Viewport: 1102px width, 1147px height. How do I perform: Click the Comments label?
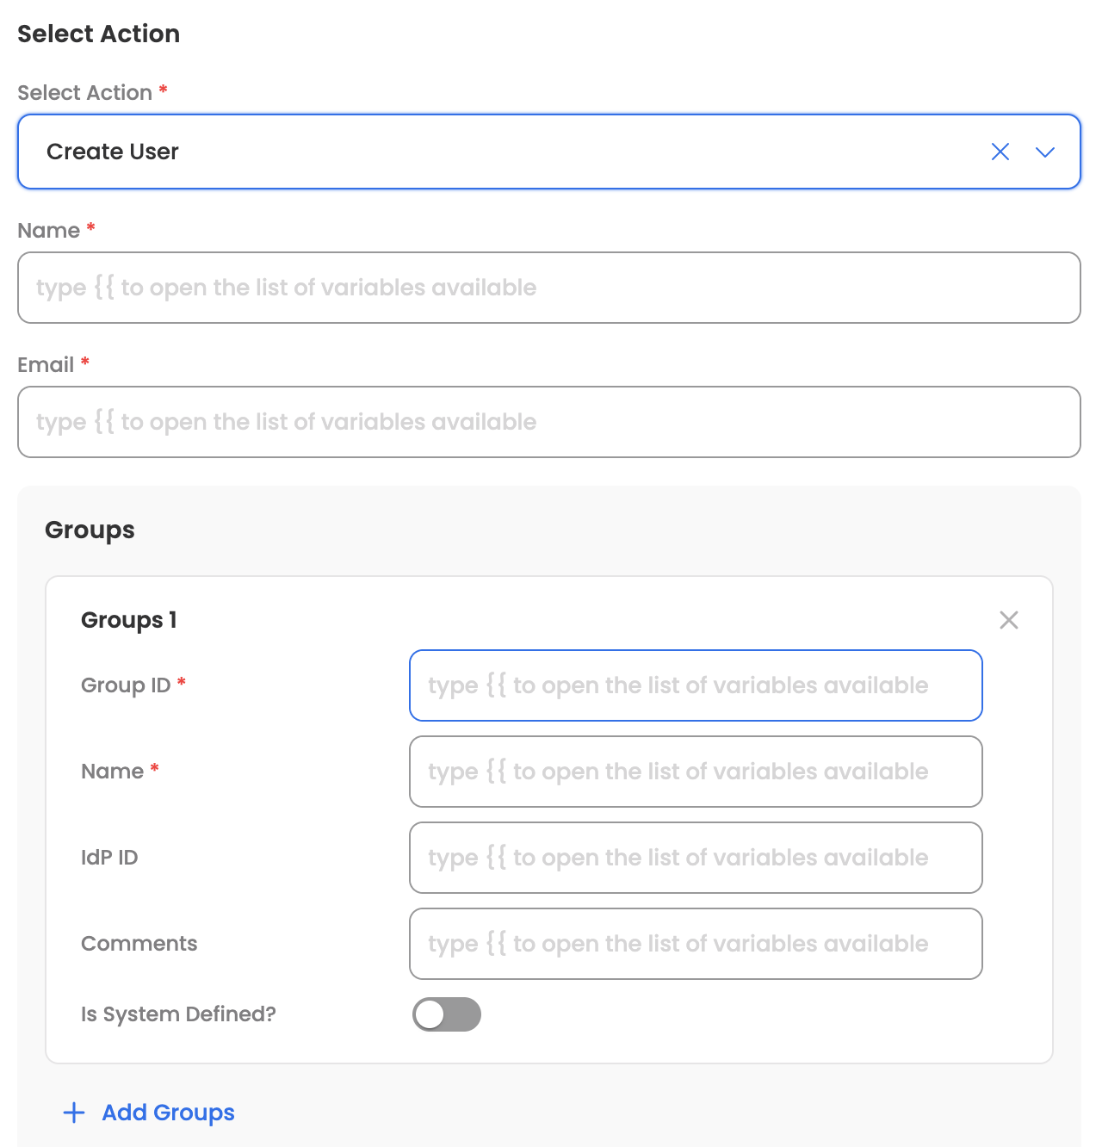(139, 944)
